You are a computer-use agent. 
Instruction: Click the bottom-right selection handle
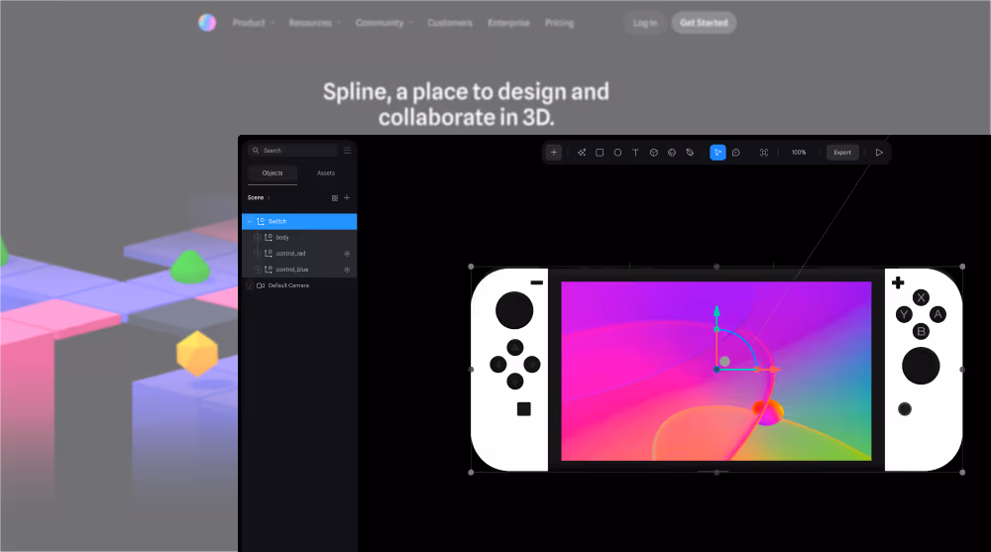pos(962,473)
